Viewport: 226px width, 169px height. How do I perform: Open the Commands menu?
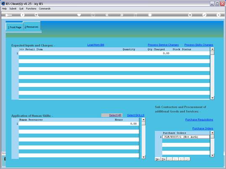(45, 9)
